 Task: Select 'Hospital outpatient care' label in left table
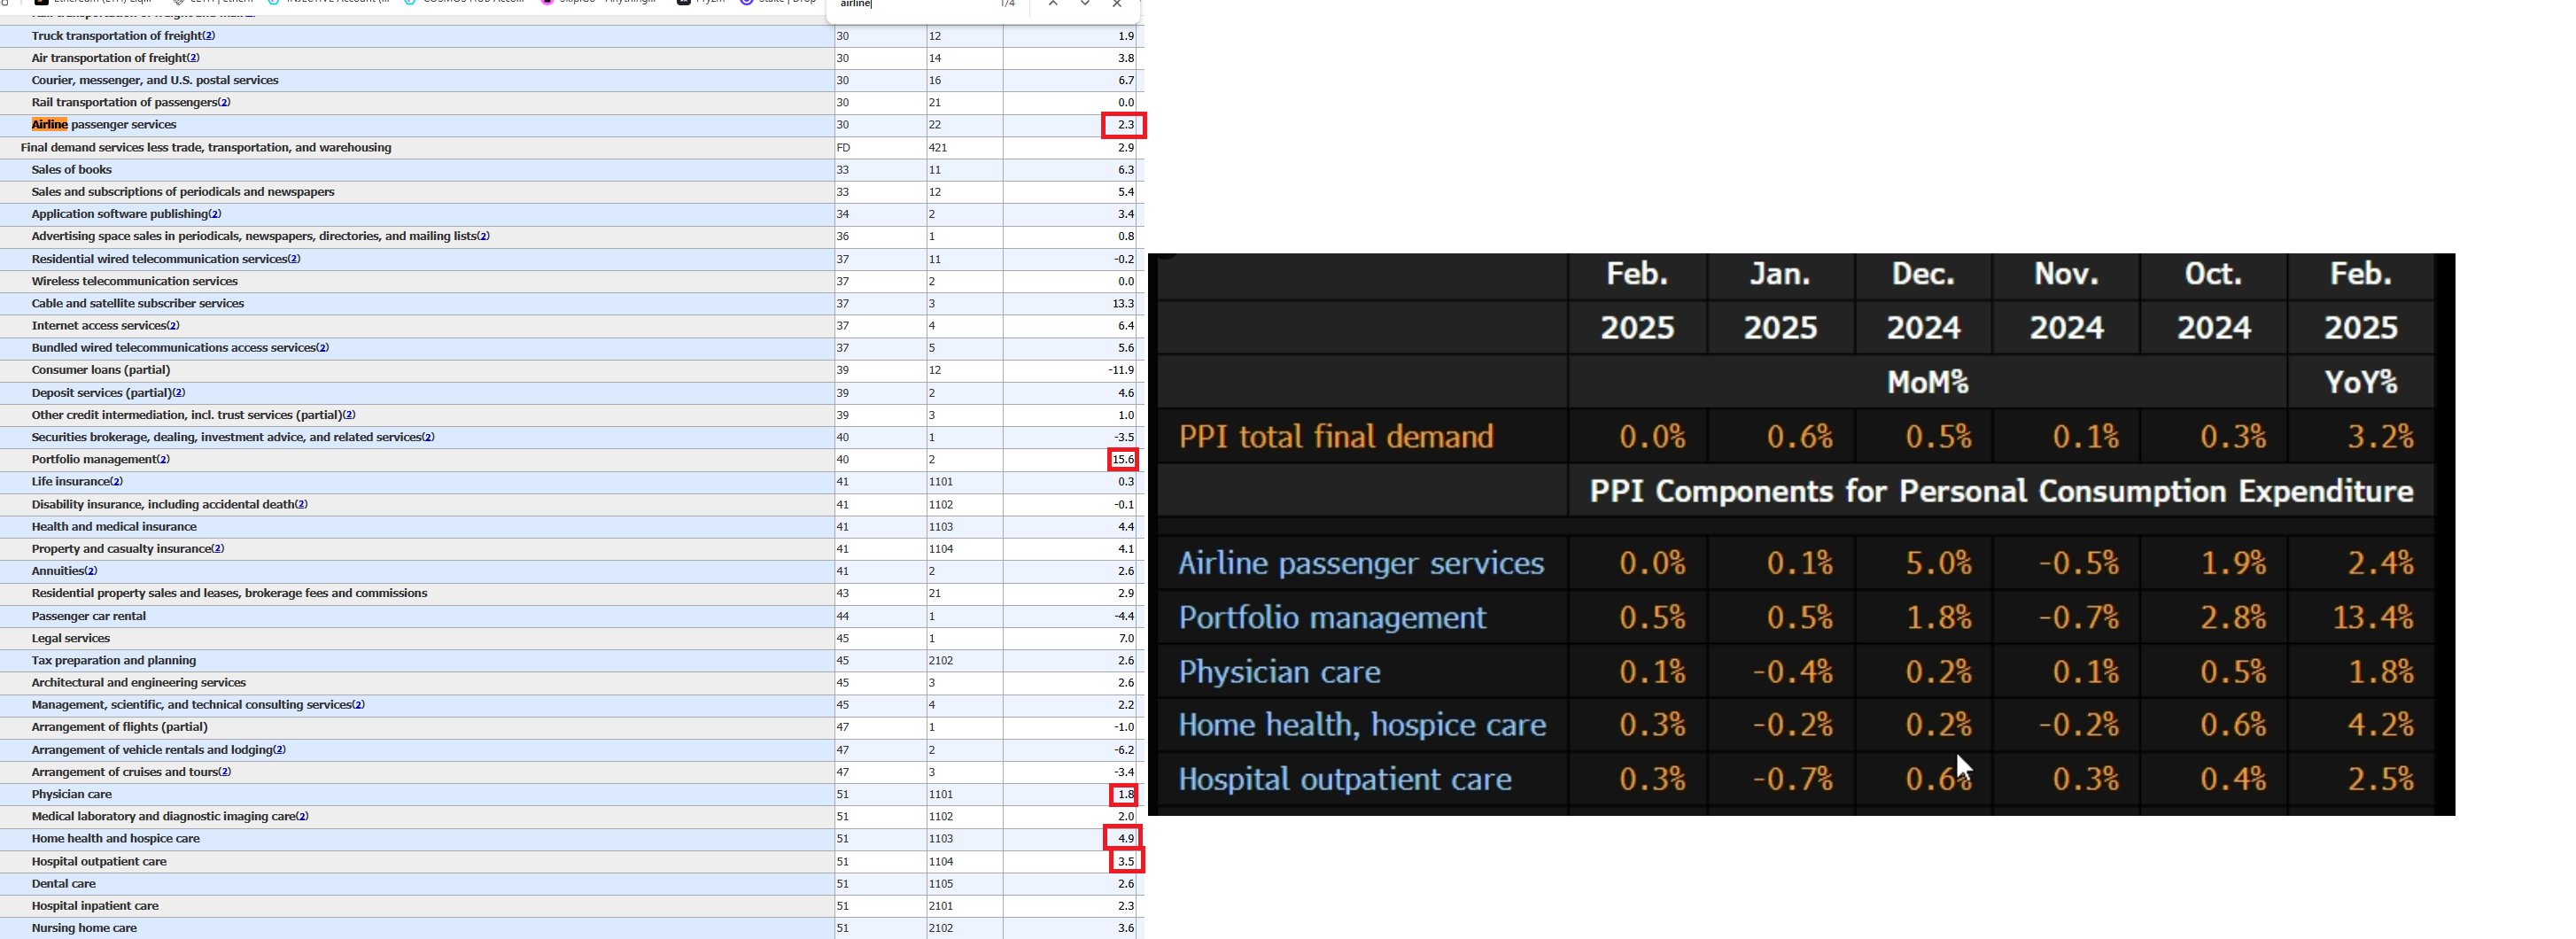99,862
